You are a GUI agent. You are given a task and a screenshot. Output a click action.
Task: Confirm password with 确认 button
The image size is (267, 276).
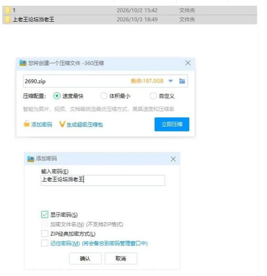pos(85,259)
